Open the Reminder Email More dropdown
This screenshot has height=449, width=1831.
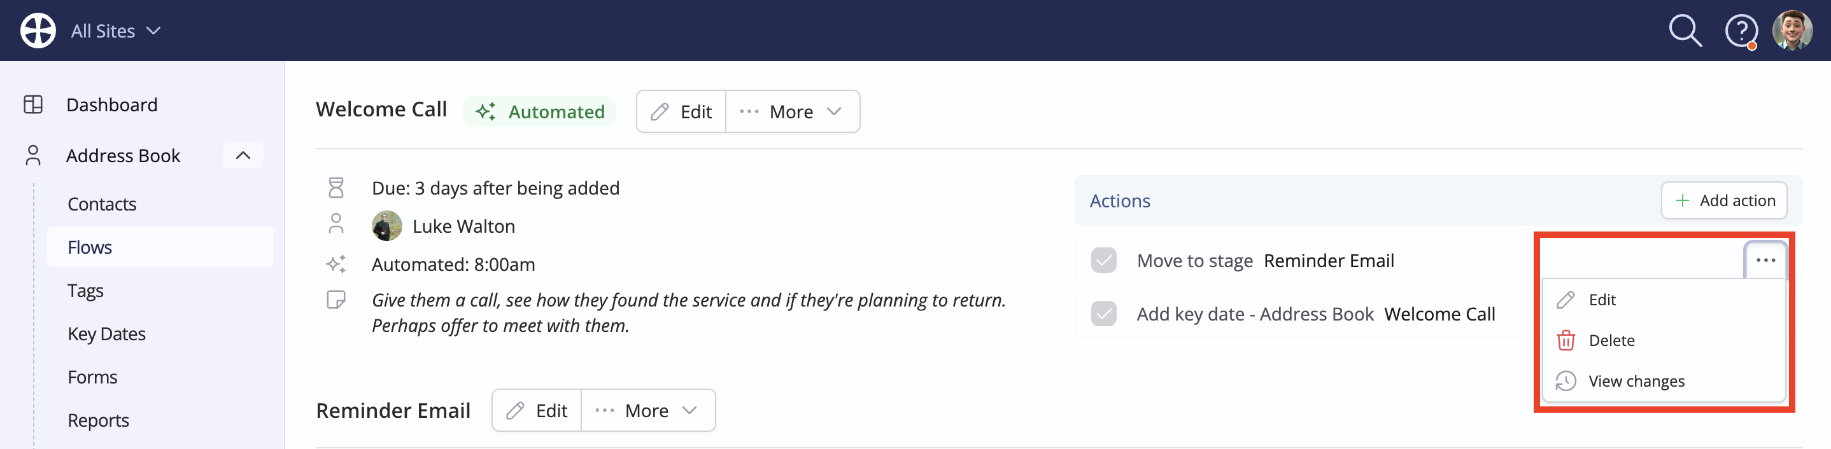coord(647,410)
